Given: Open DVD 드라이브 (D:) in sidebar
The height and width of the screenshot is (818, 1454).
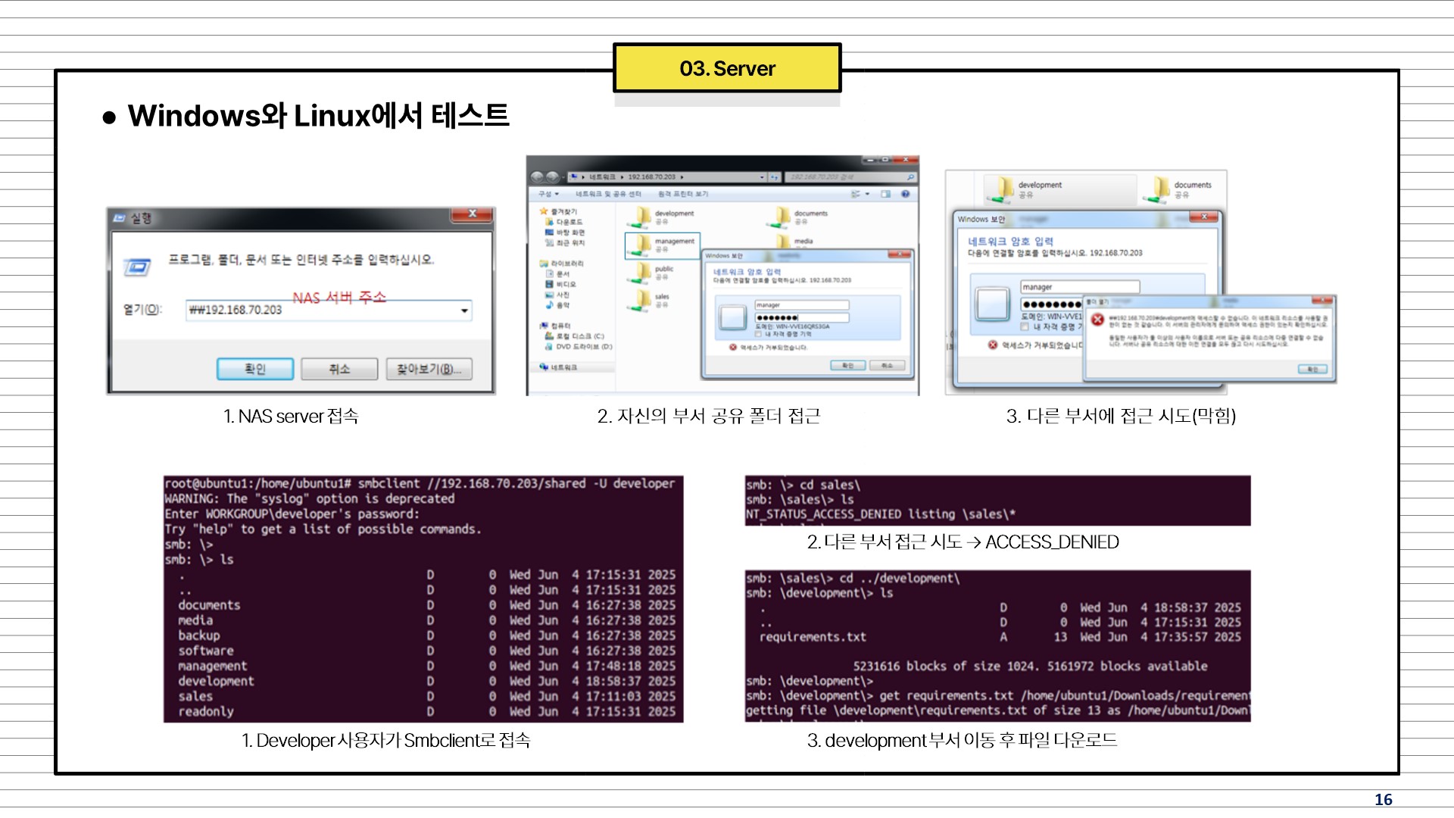Looking at the screenshot, I should tap(579, 347).
